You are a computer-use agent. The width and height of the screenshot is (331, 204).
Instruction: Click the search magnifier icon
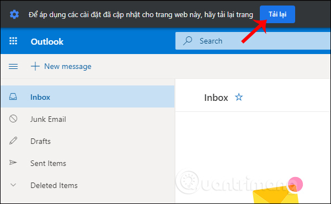point(188,41)
